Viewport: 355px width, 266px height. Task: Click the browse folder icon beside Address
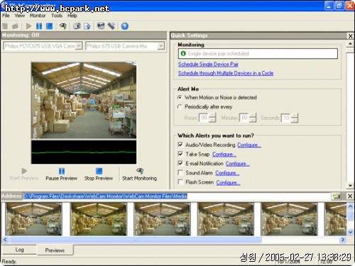[337, 196]
